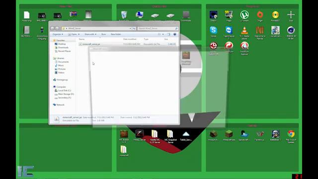Expand the Open button dropdown arrow

point(79,34)
